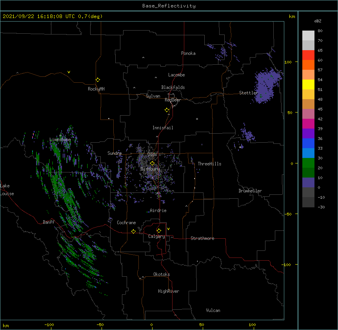The height and width of the screenshot is (330, 338).
Task: Click the Stettler city label
Action: click(x=249, y=93)
